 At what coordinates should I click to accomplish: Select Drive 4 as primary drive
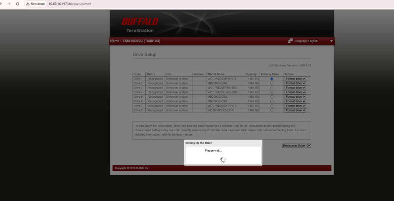(272, 92)
